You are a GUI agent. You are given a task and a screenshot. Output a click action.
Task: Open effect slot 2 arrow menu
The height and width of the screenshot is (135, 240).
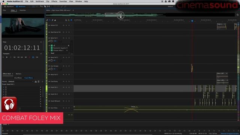40,90
